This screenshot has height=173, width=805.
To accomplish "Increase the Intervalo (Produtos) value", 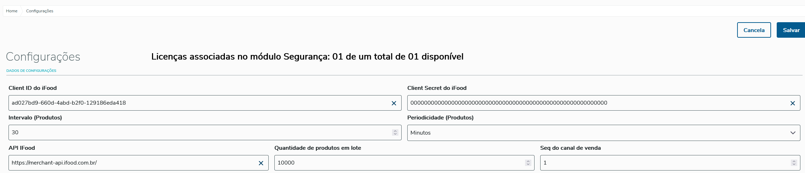I will [x=395, y=131].
